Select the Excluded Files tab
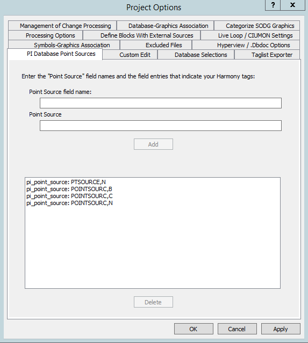308x343 pixels. click(x=156, y=45)
